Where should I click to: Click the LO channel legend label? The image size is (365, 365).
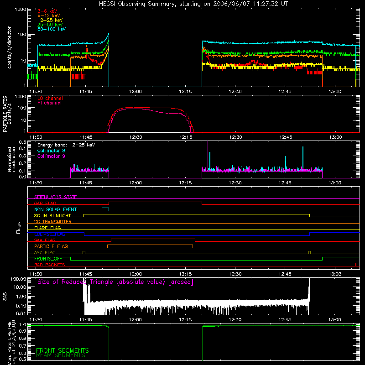point(50,98)
